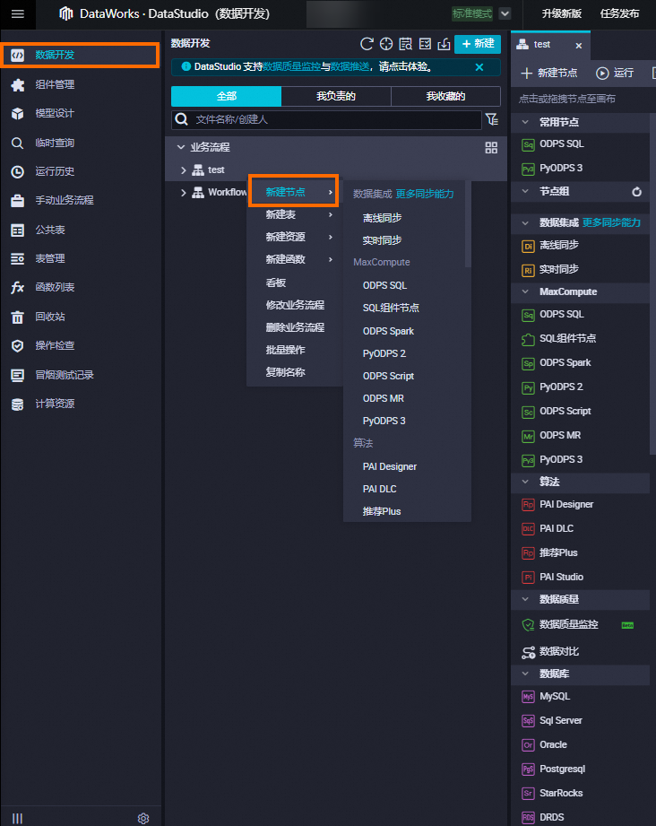
Task: Switch to the 我收藏的 tab
Action: tap(445, 96)
